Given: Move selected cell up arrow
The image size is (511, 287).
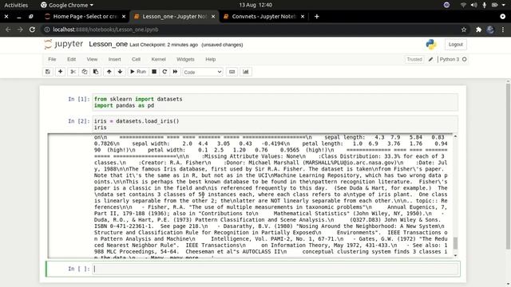Looking at the screenshot, I should coord(109,72).
